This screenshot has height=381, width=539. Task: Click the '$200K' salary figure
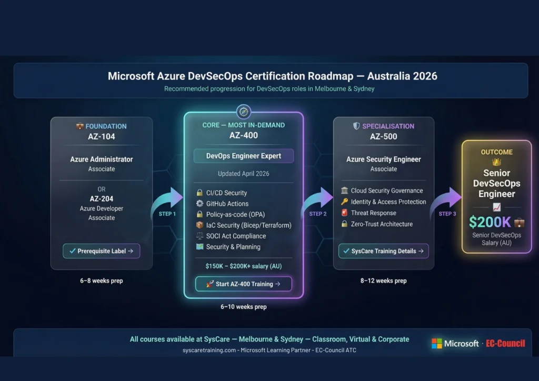[490, 222]
